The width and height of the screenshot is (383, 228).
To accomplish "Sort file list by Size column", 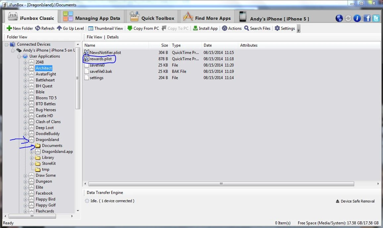I will 159,45.
